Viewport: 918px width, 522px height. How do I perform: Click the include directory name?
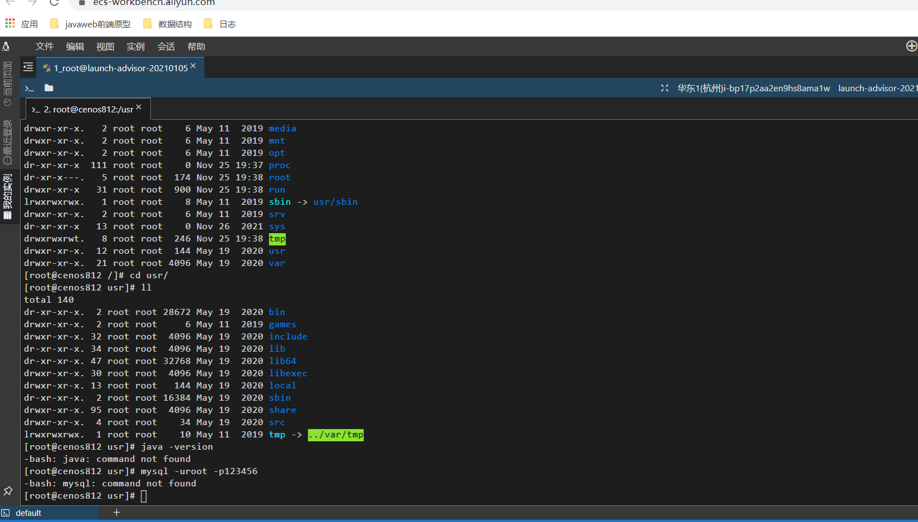pos(288,337)
